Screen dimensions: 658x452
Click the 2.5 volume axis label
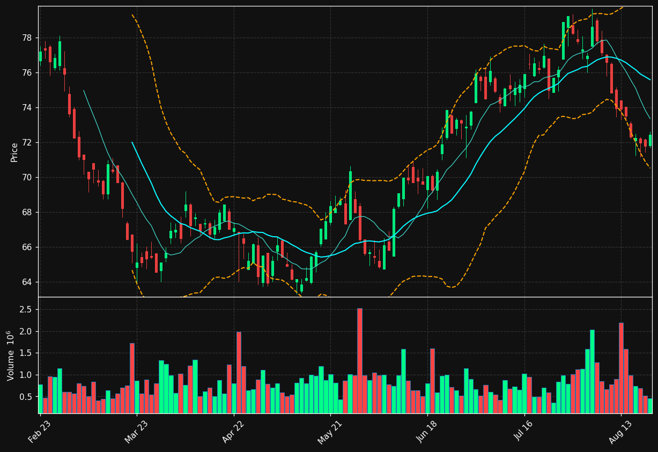click(26, 310)
